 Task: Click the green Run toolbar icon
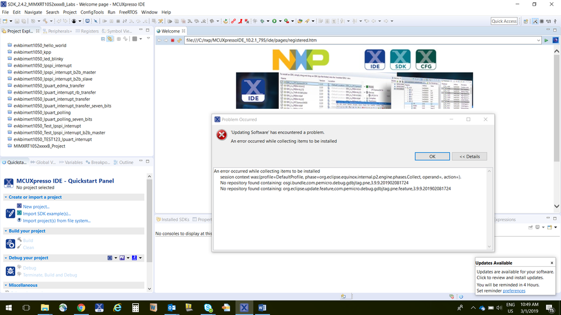(x=274, y=21)
